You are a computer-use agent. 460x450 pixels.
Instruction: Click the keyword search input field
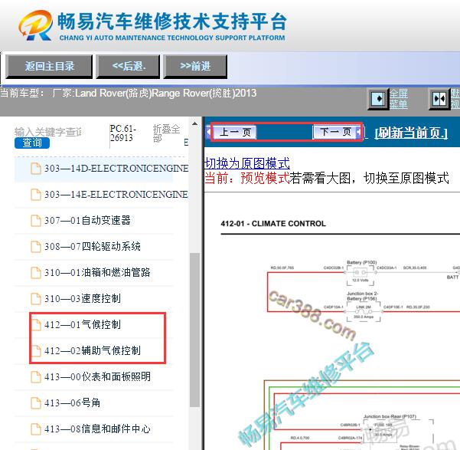coord(48,132)
